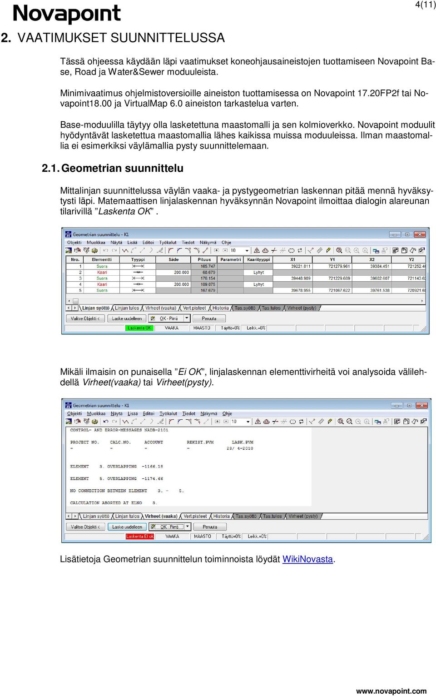Select the zigzag polyline tool in the error-messages dialog
436x696 pixels.
pos(126,422)
